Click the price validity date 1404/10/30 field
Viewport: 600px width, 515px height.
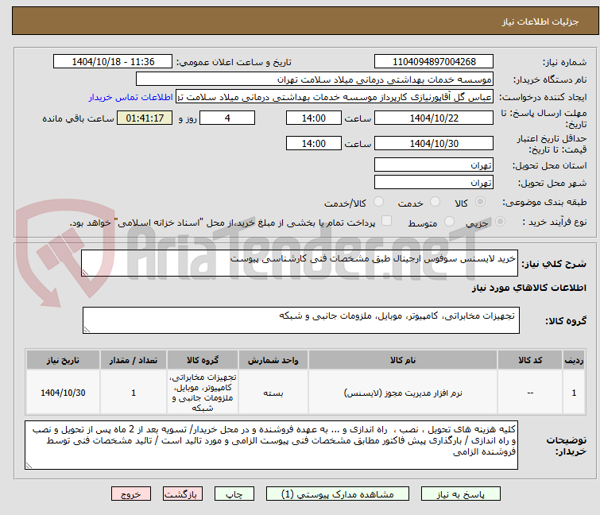(x=434, y=143)
